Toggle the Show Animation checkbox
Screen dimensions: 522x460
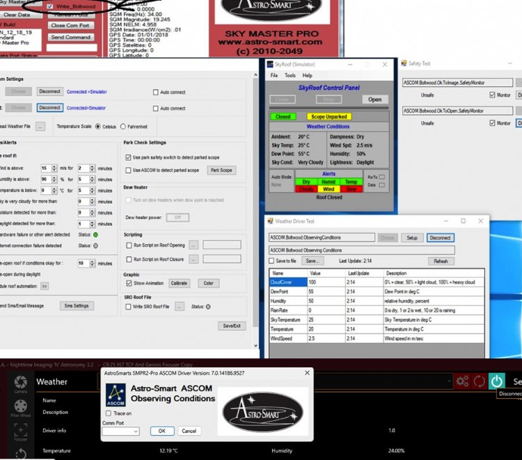click(129, 283)
